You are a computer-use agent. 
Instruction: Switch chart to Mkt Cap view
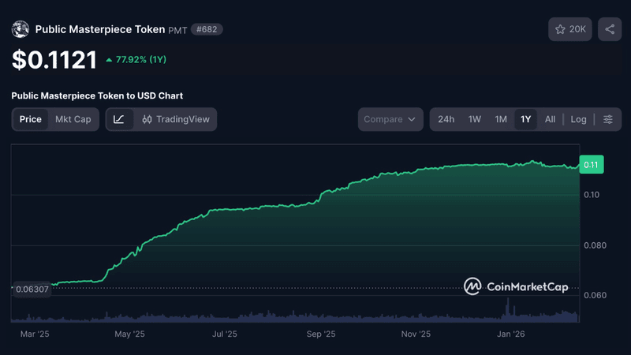pos(73,119)
